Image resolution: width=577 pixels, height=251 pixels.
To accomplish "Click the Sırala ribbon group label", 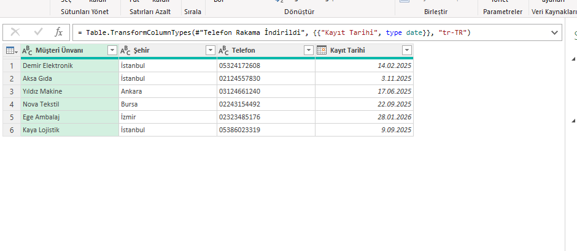I will 193,12.
